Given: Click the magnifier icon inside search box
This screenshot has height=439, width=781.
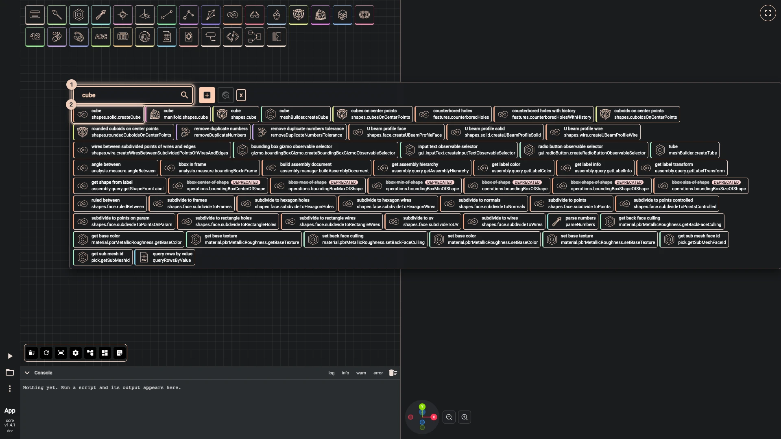Looking at the screenshot, I should [x=184, y=95].
